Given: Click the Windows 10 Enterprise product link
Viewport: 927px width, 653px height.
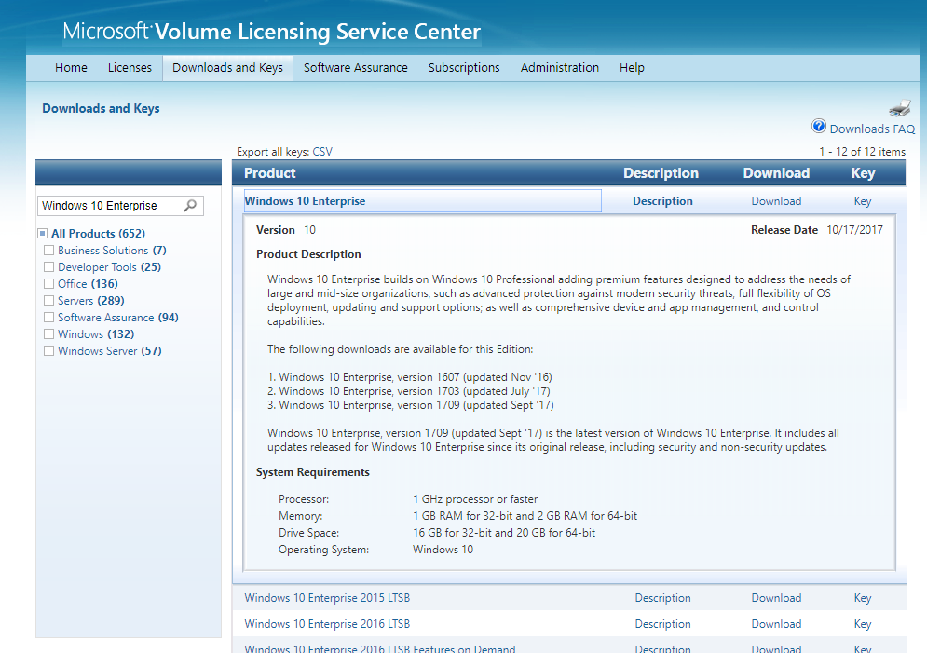Looking at the screenshot, I should tap(305, 201).
